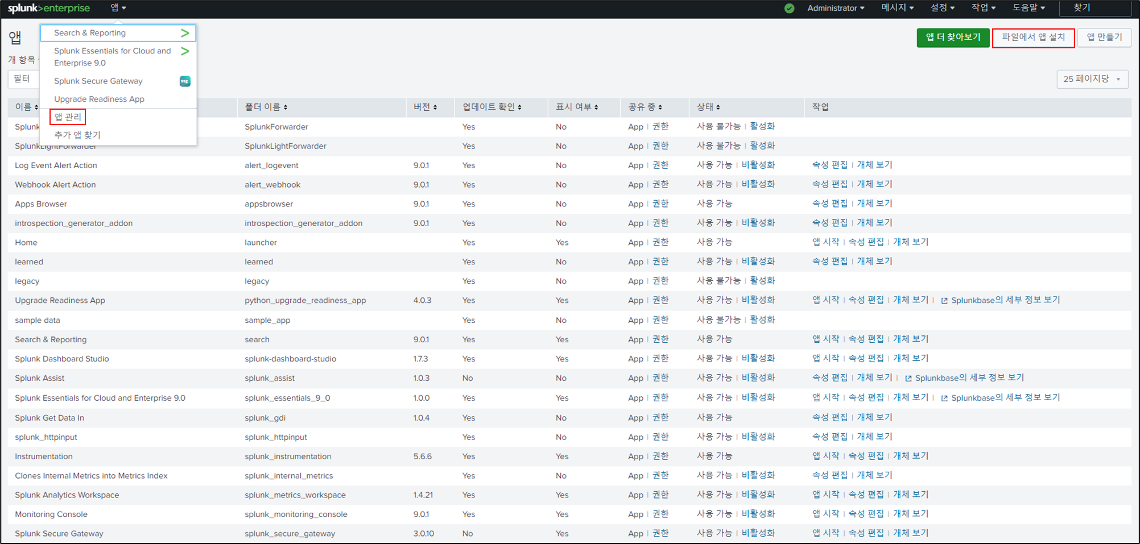Open the Administrator menu
The height and width of the screenshot is (544, 1140).
pos(836,8)
